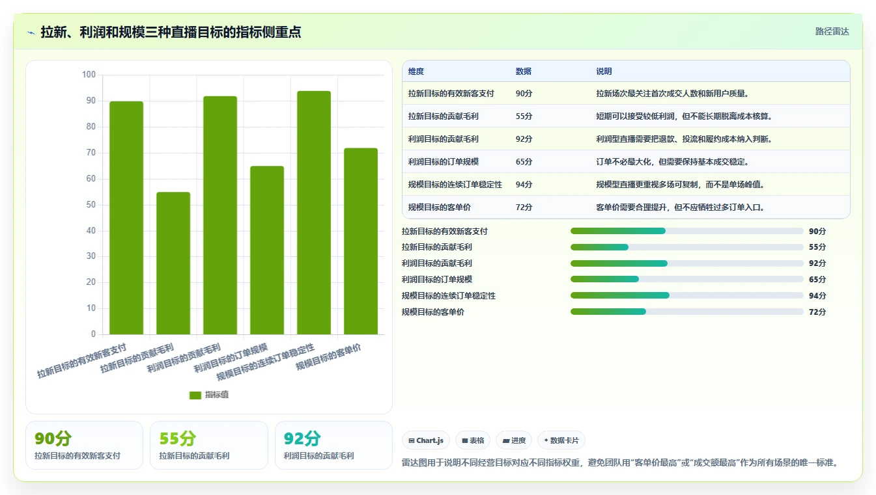
Task: Click the 94分 value in table
Action: [524, 185]
